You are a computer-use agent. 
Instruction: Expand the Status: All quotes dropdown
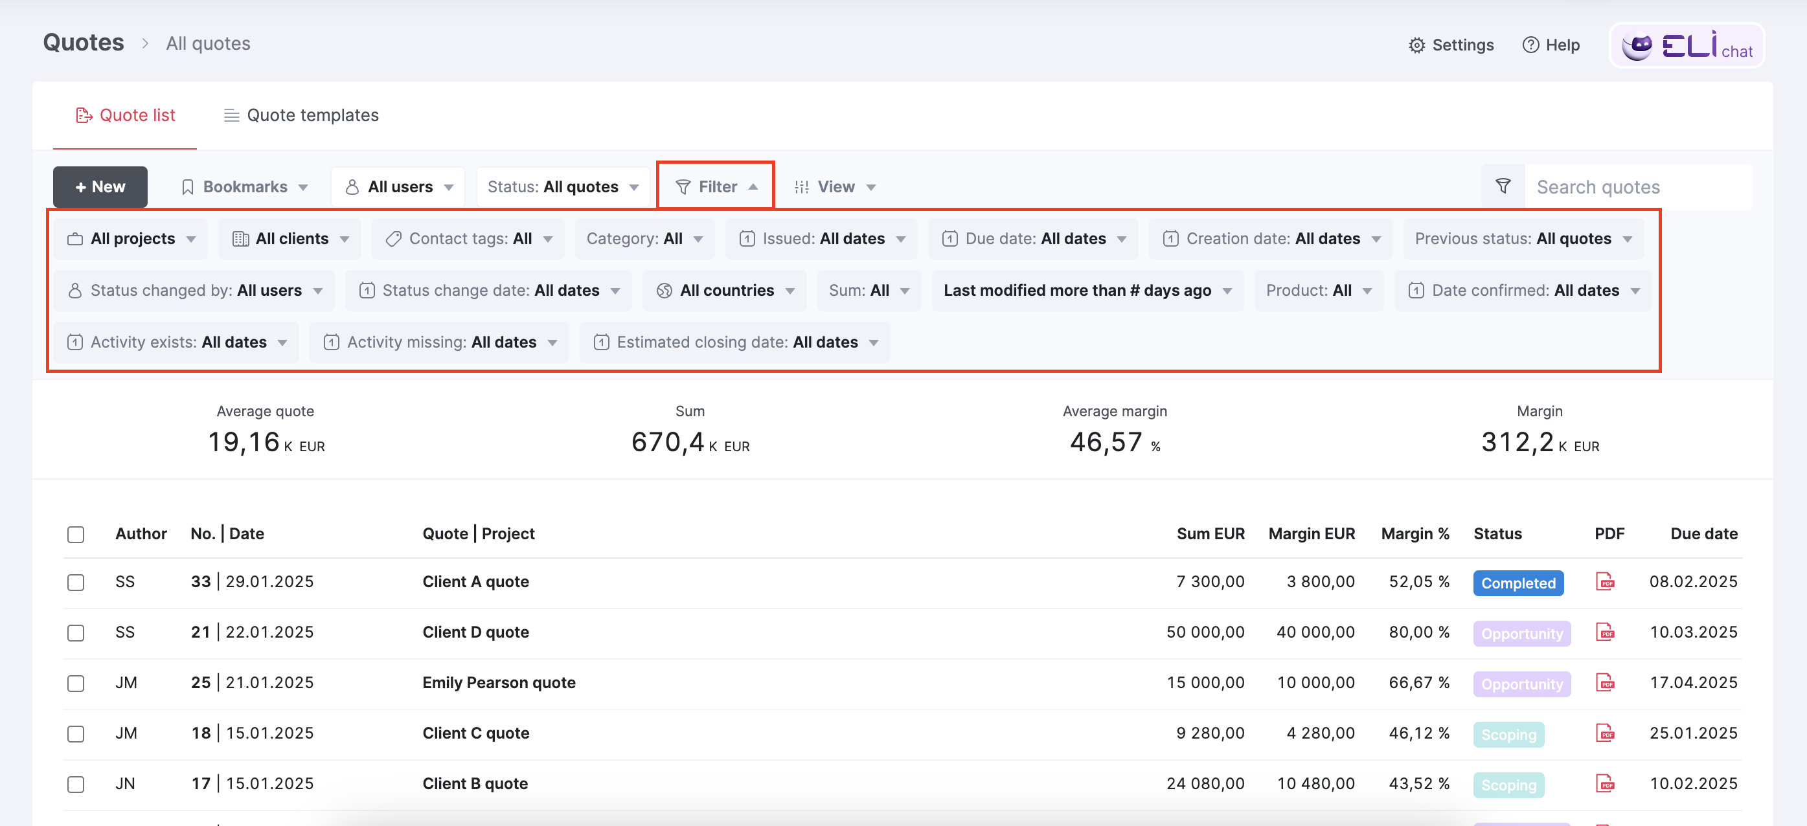point(563,187)
